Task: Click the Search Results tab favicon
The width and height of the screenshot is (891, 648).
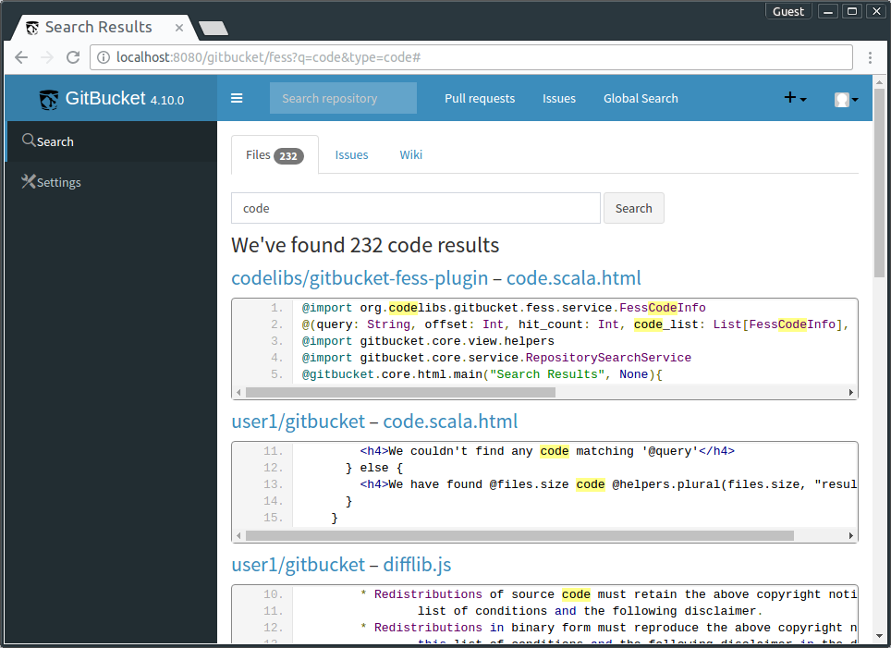Action: click(x=32, y=28)
